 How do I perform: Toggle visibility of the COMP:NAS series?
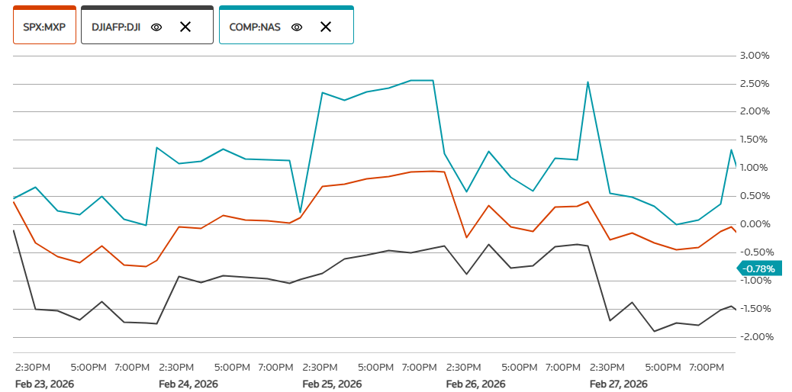tap(298, 27)
